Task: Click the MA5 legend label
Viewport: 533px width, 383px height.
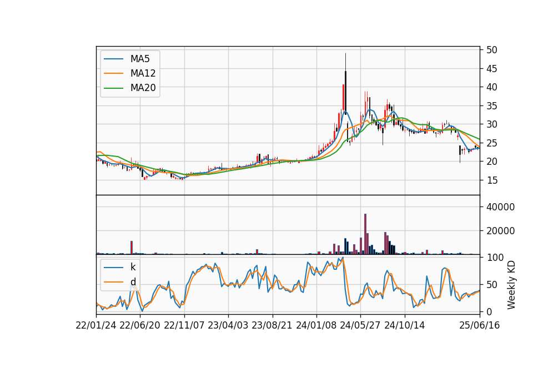Action: pos(140,59)
